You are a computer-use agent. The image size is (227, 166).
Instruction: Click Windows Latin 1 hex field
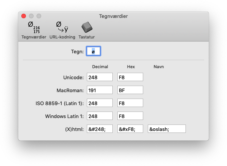(130, 116)
